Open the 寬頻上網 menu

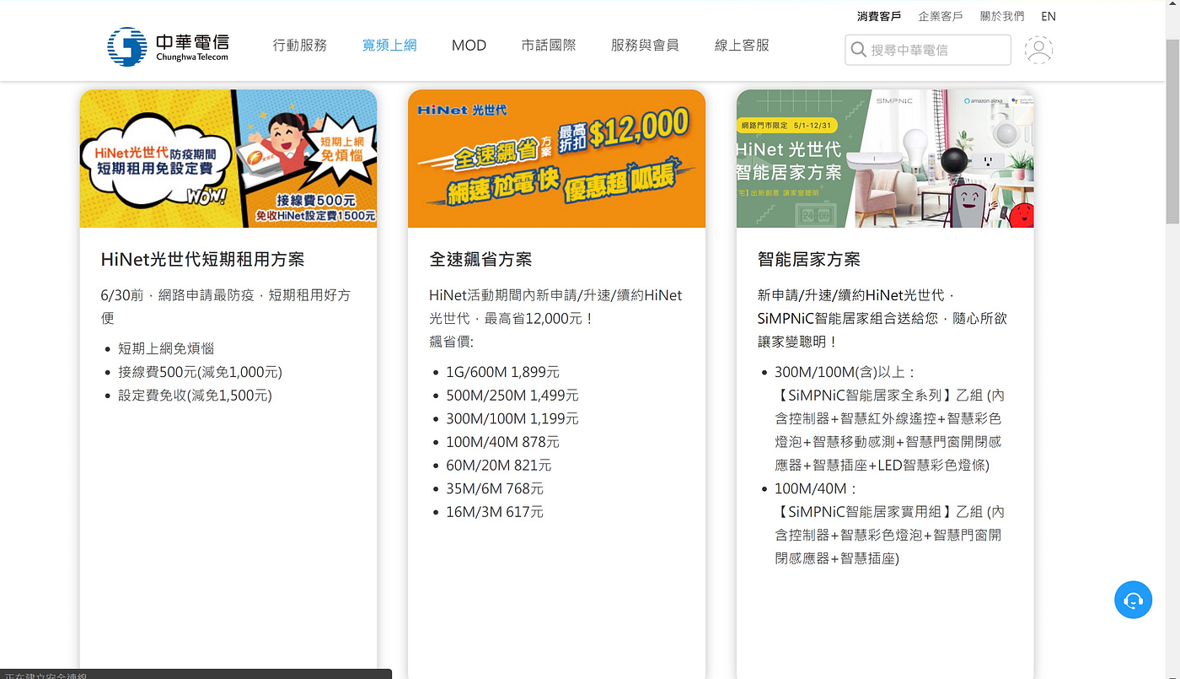click(x=389, y=46)
